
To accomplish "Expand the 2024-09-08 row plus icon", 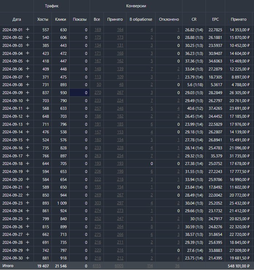I will pyautogui.click(x=27, y=85).
